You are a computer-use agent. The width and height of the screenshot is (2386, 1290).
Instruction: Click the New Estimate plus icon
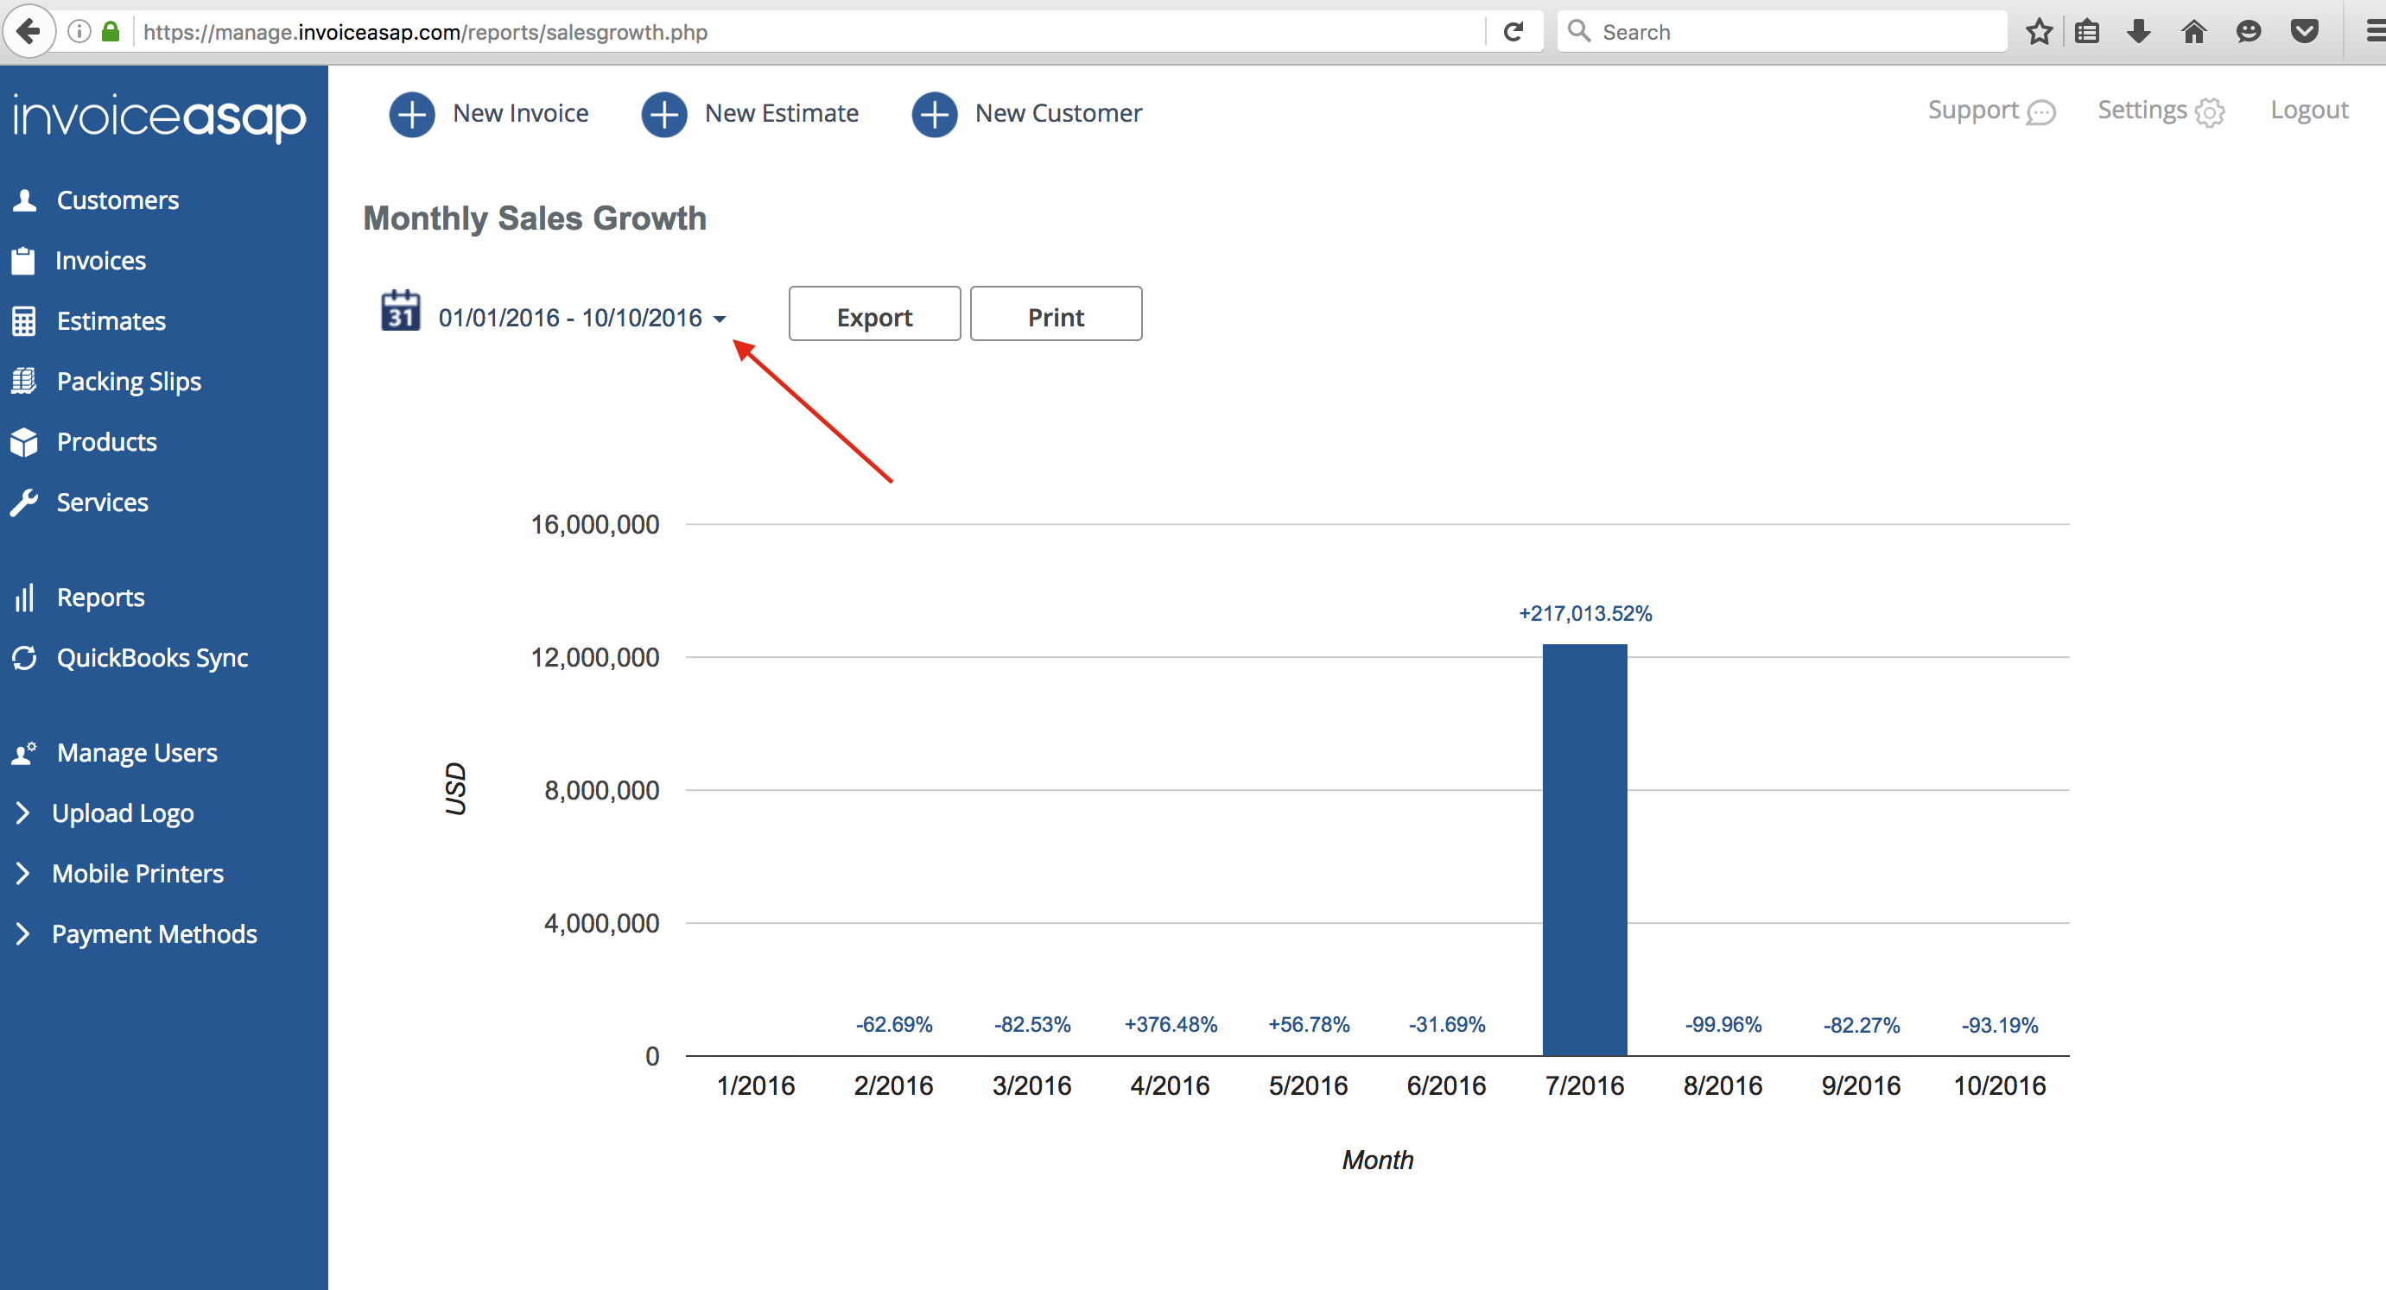663,114
